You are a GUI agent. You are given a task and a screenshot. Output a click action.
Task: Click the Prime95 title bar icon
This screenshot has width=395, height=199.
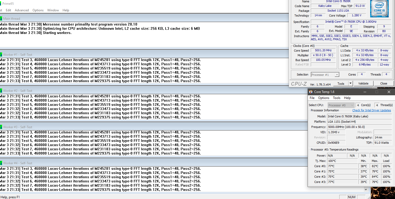click(x=1, y=4)
